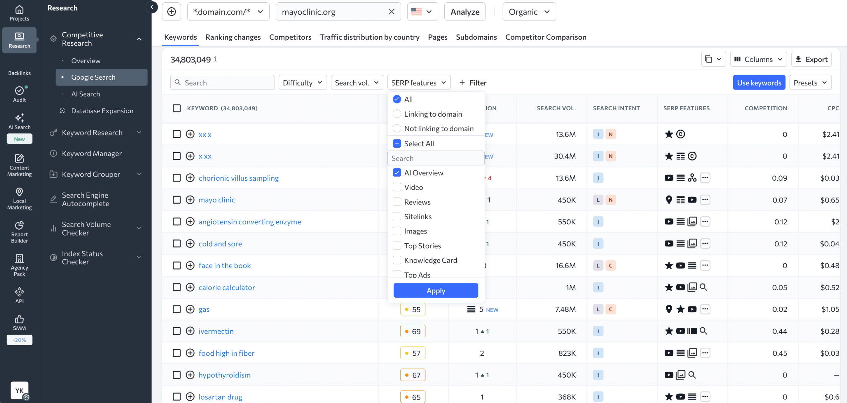Open the API section
This screenshot has height=403, width=847.
(19, 295)
